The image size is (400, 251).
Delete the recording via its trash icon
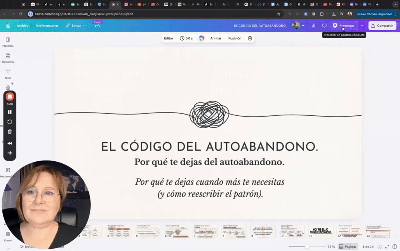[9, 131]
